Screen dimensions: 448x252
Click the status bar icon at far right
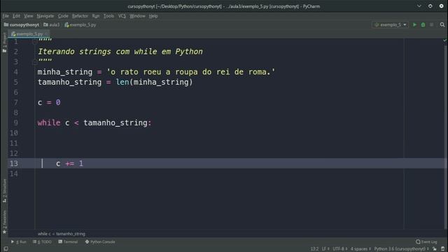(x=442, y=249)
